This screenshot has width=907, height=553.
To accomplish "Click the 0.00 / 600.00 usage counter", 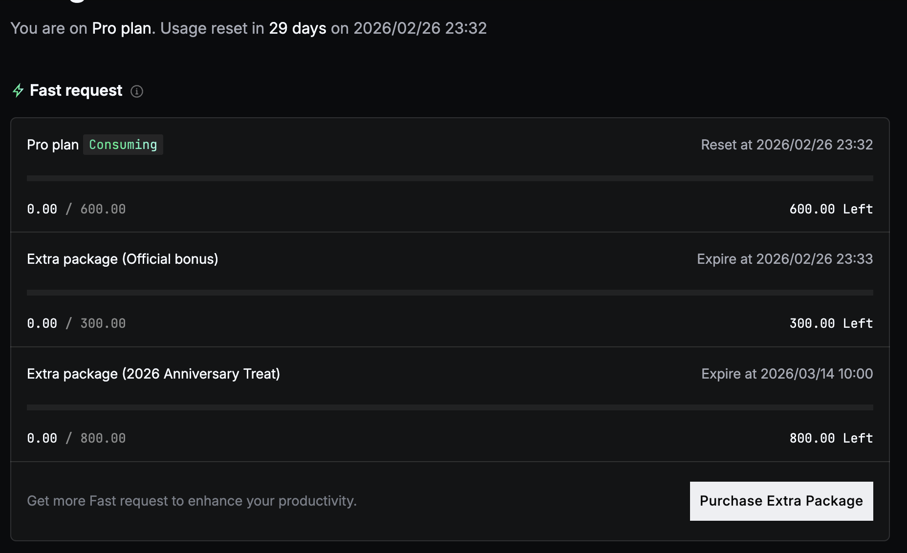I will [x=76, y=209].
